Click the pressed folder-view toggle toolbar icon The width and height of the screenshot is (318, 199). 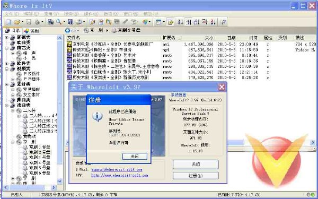171,22
